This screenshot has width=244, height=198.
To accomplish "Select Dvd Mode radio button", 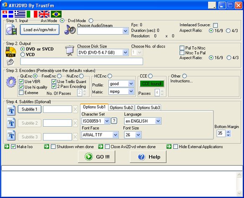I will tap(91, 20).
